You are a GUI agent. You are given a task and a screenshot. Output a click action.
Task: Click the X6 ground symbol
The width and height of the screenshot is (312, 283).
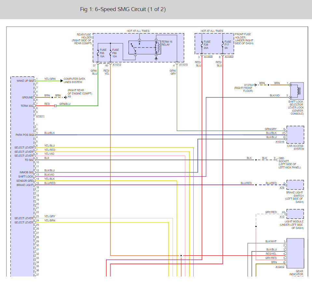click(65, 97)
